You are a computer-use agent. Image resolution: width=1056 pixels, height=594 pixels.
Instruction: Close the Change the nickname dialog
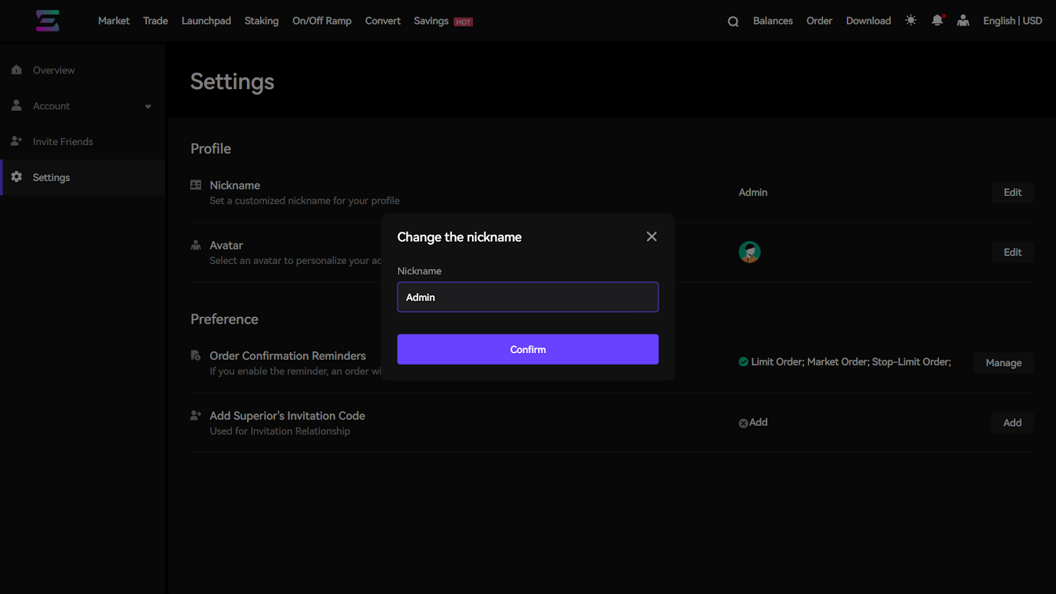point(651,236)
